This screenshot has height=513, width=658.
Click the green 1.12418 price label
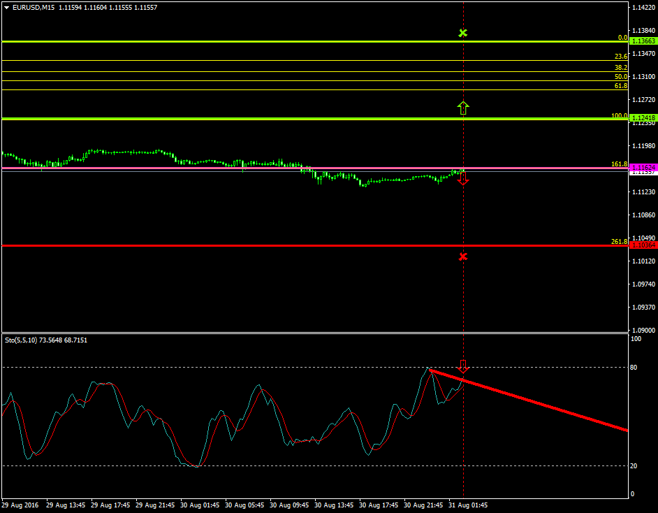[x=642, y=118]
